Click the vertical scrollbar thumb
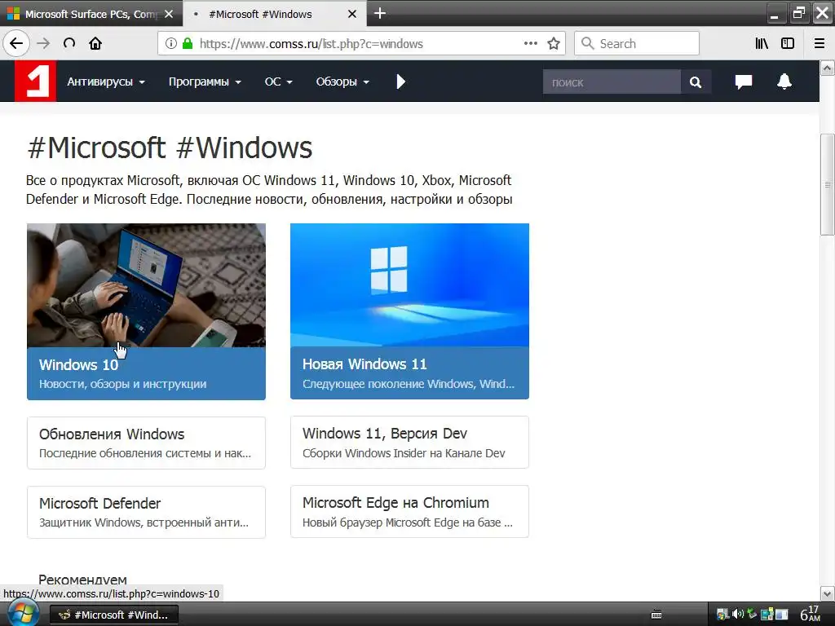Image resolution: width=835 pixels, height=626 pixels. point(827,184)
